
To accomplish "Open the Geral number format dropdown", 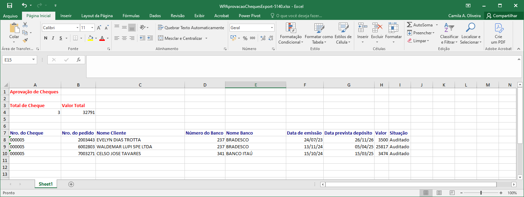I will 272,27.
